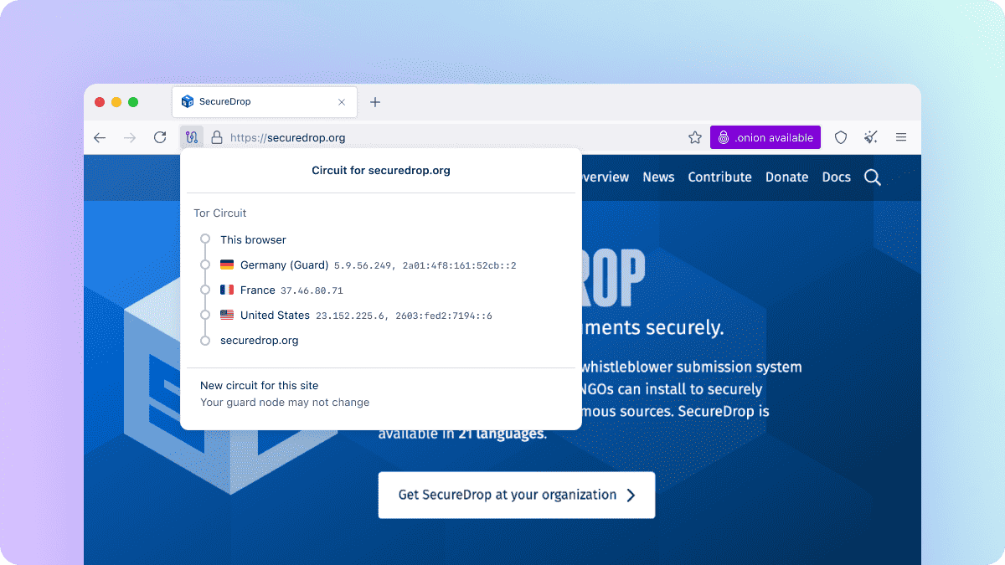Click the securedrop.org circuit endpoint entry

tap(259, 340)
